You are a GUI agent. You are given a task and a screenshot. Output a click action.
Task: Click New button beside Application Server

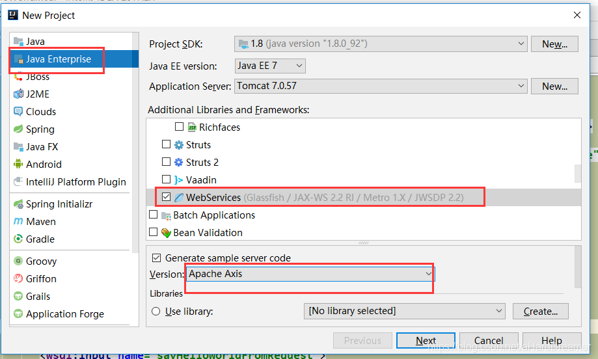click(x=554, y=86)
